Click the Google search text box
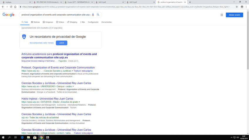 (x=56, y=15)
